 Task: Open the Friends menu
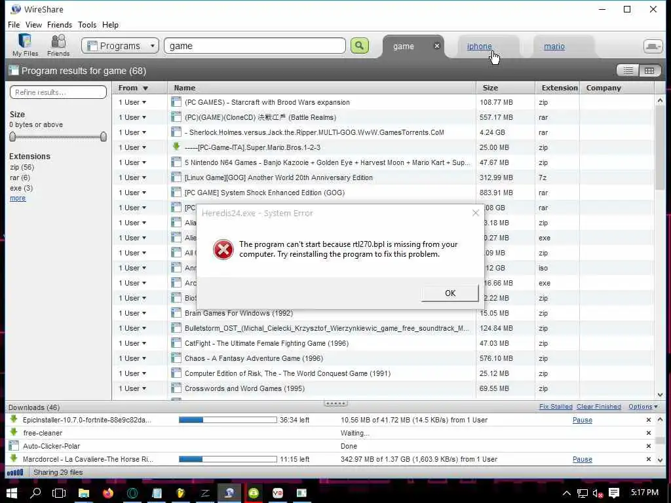(x=60, y=25)
